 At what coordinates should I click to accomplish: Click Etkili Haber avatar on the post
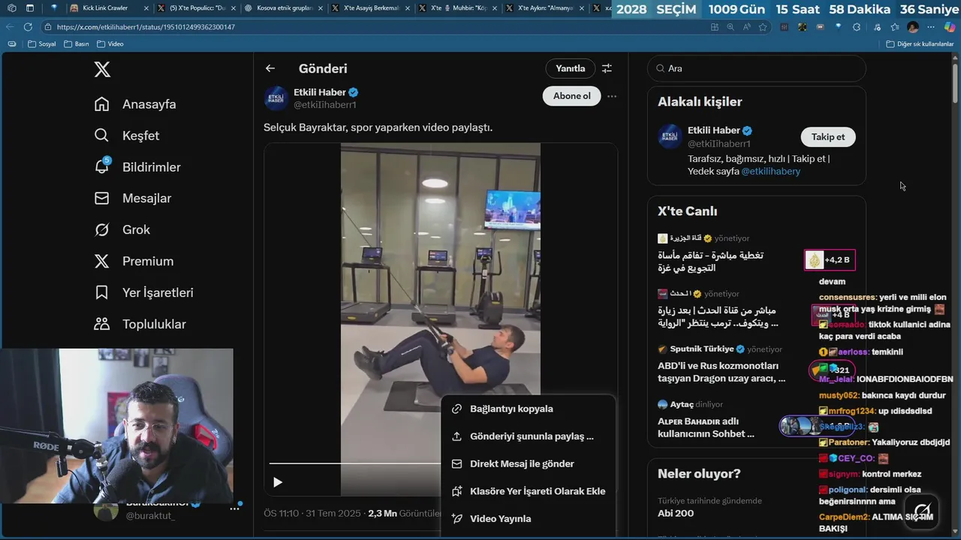276,98
